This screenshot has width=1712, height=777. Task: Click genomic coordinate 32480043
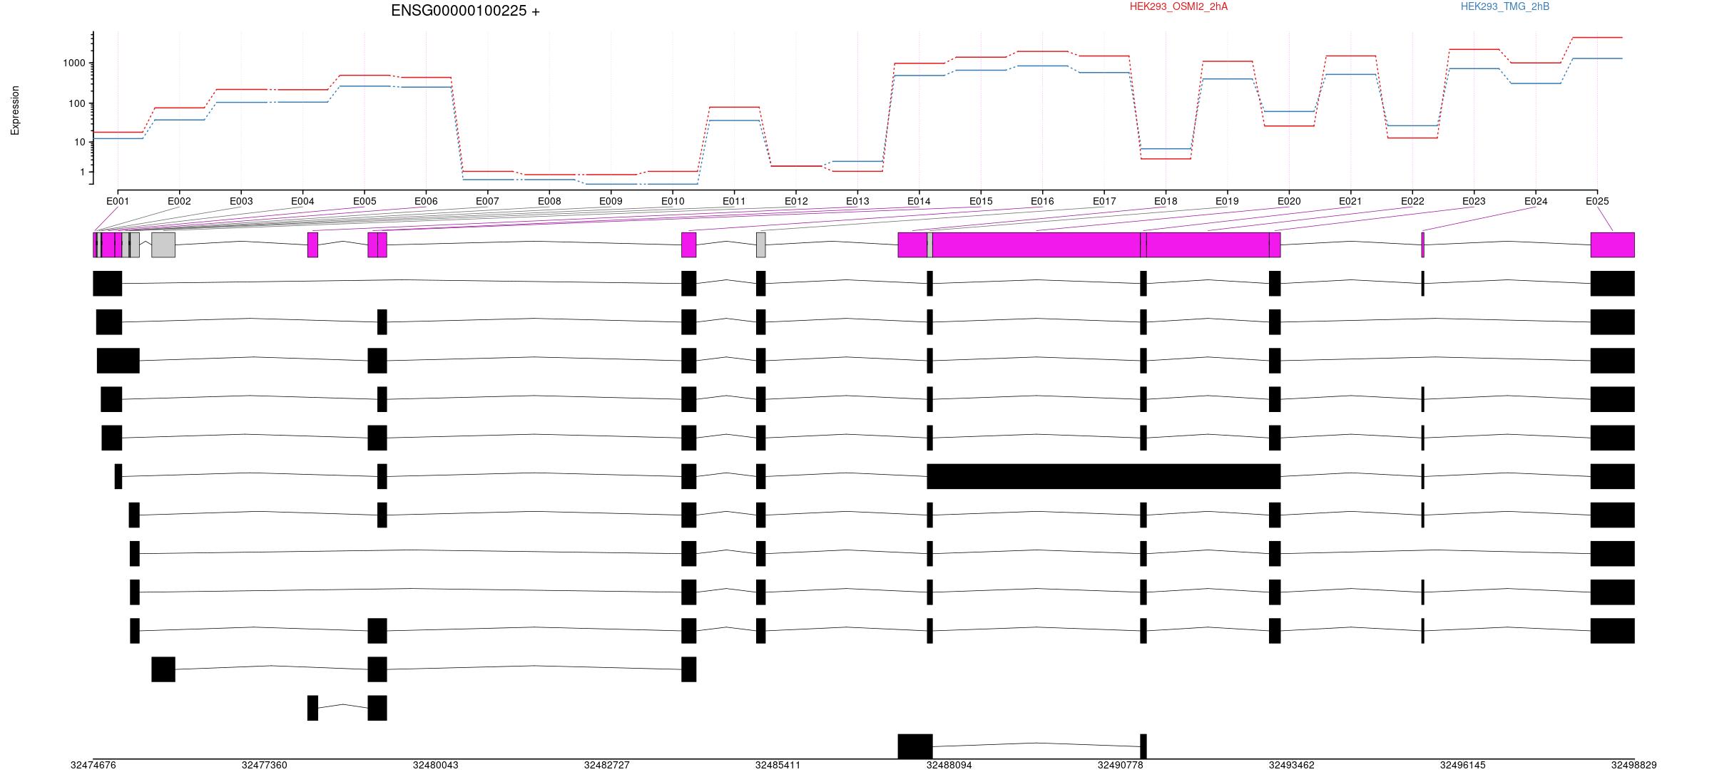click(x=436, y=765)
